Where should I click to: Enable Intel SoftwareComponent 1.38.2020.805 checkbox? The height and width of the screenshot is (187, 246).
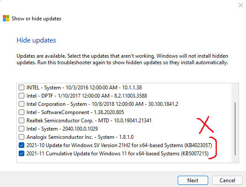point(21,112)
